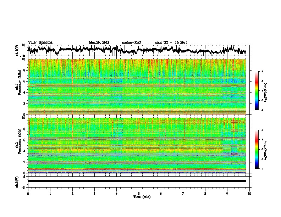Click the time axis tick label '10'

[x=249, y=194]
